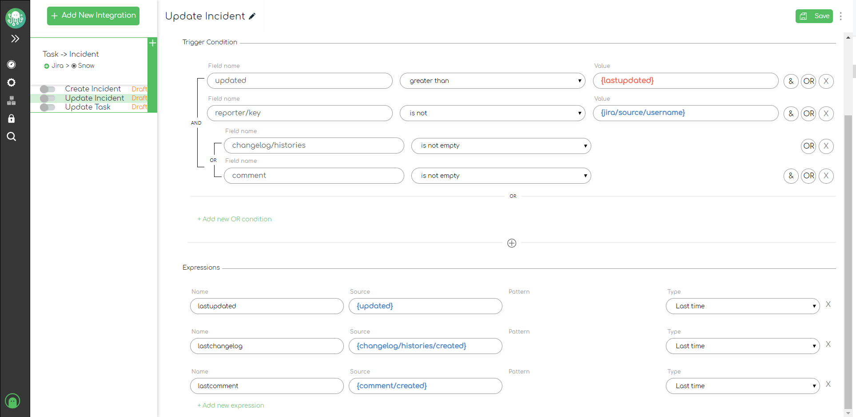
Task: Open settings gear icon in sidebar
Action: click(x=12, y=83)
